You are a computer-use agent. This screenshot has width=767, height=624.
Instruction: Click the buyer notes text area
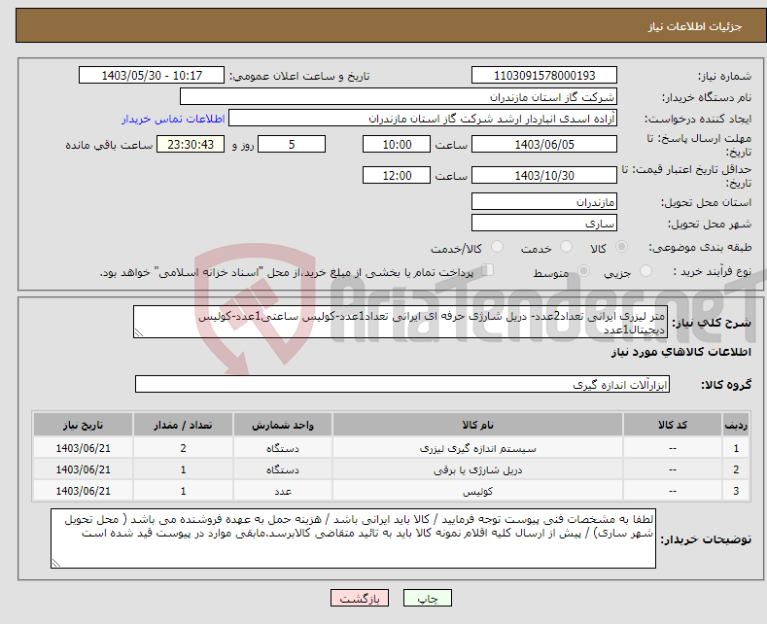coord(353,538)
